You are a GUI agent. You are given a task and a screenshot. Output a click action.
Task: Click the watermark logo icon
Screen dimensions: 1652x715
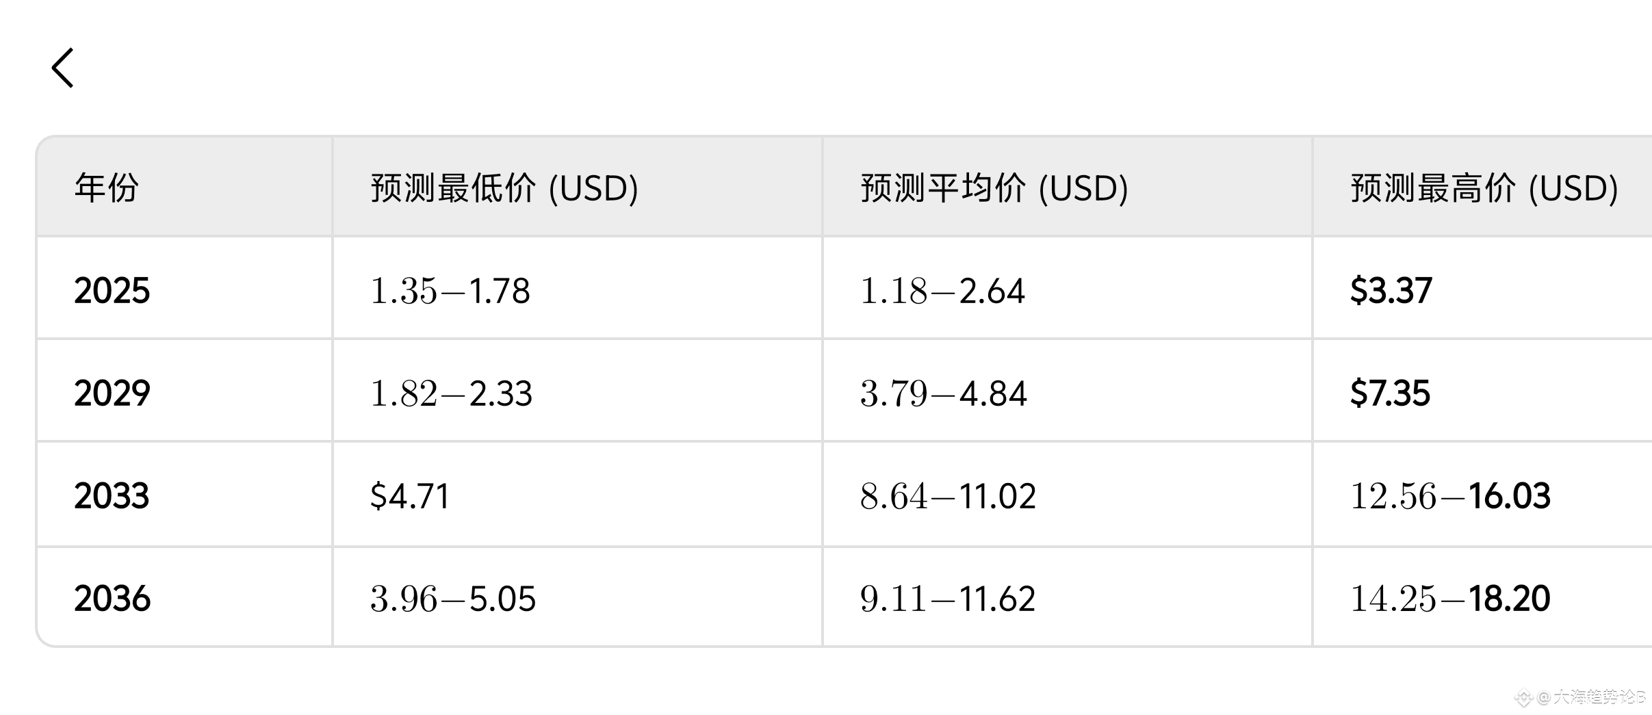click(x=1523, y=698)
